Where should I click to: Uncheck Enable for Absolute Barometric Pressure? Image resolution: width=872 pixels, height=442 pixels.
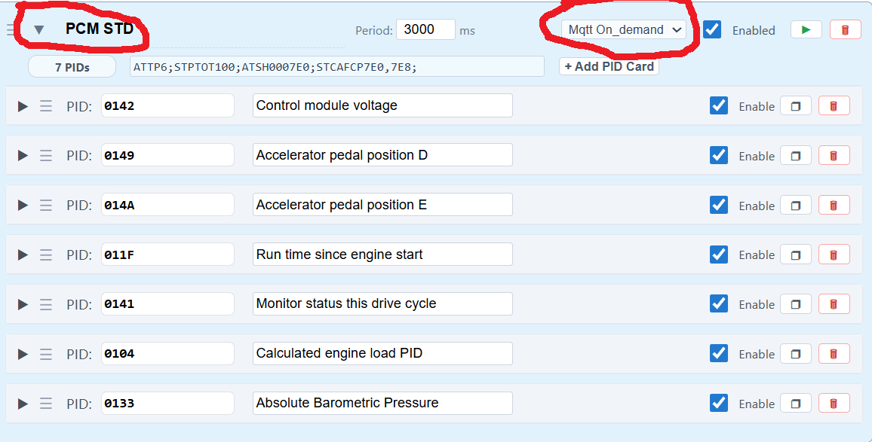click(x=719, y=403)
